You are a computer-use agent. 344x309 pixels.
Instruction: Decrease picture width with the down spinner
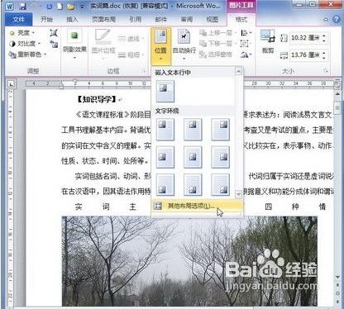point(324,58)
